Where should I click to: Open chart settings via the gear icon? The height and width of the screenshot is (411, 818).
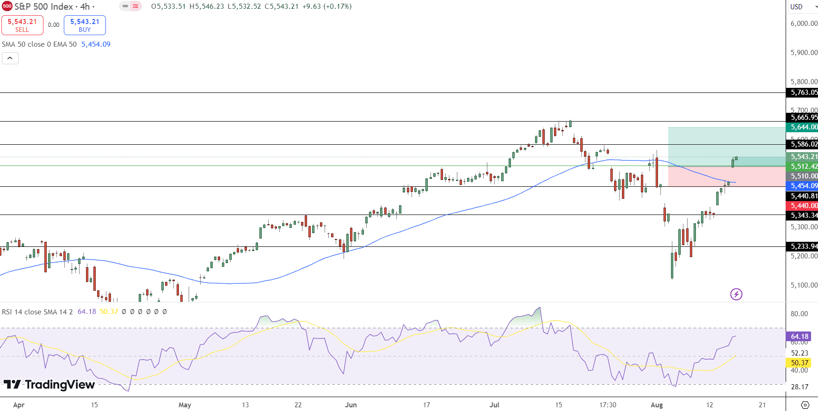(805, 405)
